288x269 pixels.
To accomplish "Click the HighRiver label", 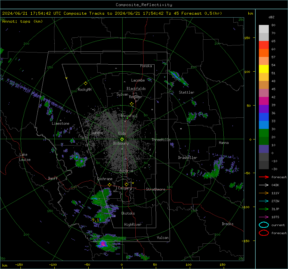I will [x=133, y=225].
